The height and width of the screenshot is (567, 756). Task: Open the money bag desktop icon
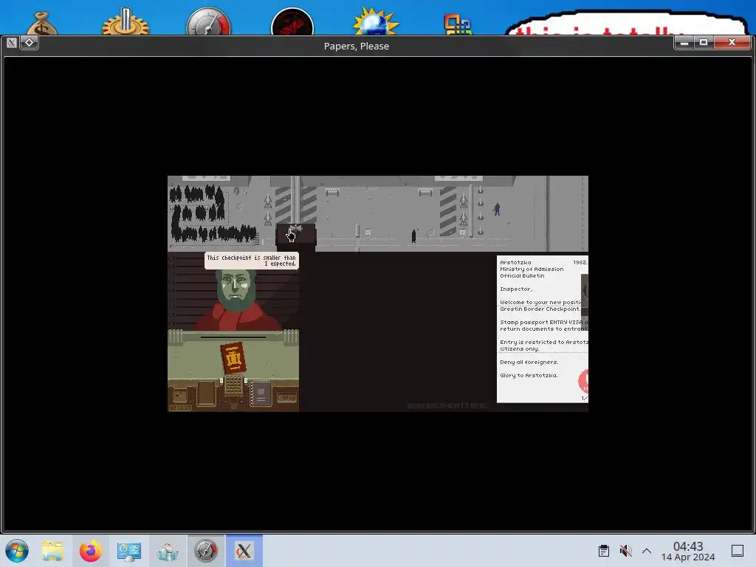coord(42,24)
